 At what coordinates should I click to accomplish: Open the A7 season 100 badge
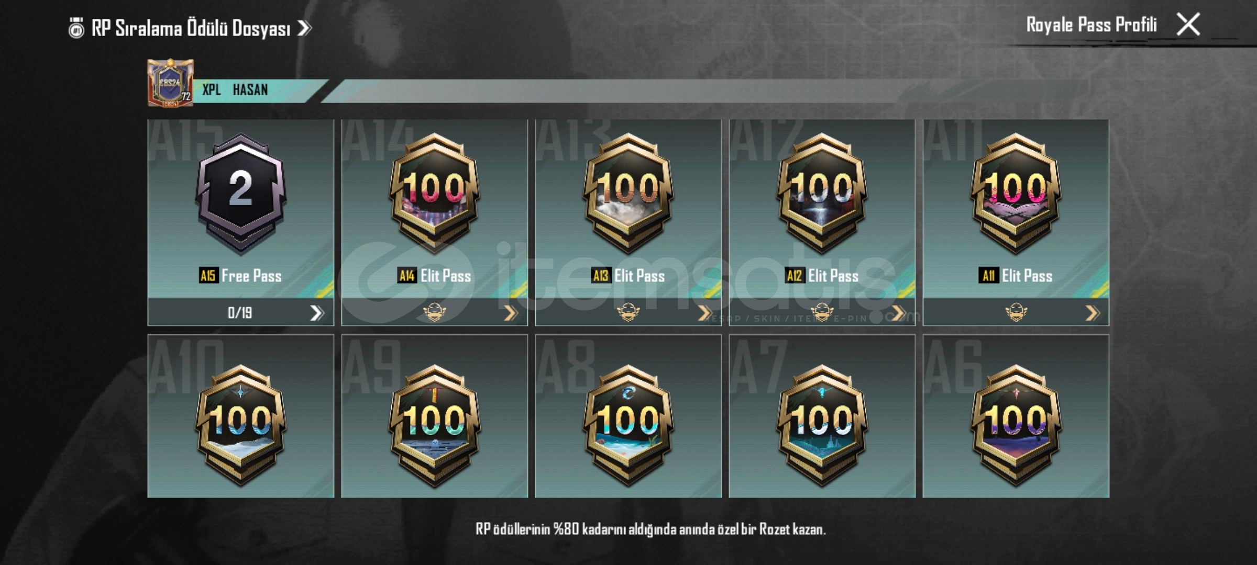822,426
